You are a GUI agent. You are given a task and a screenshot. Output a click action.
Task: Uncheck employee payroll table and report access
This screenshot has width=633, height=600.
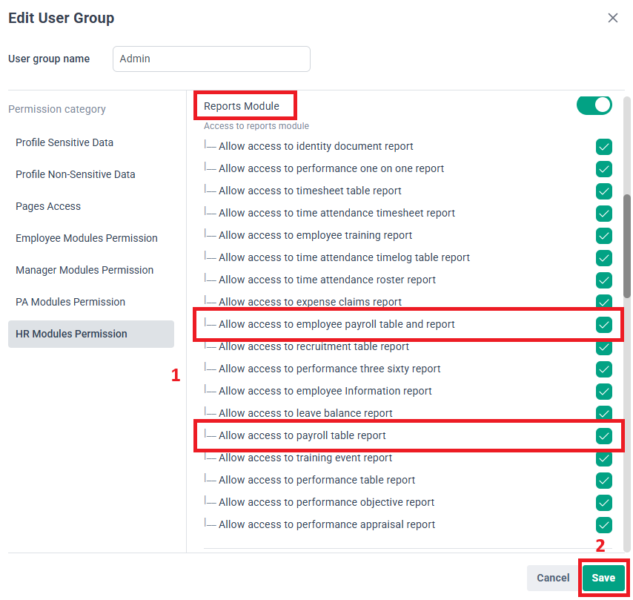[x=603, y=324]
